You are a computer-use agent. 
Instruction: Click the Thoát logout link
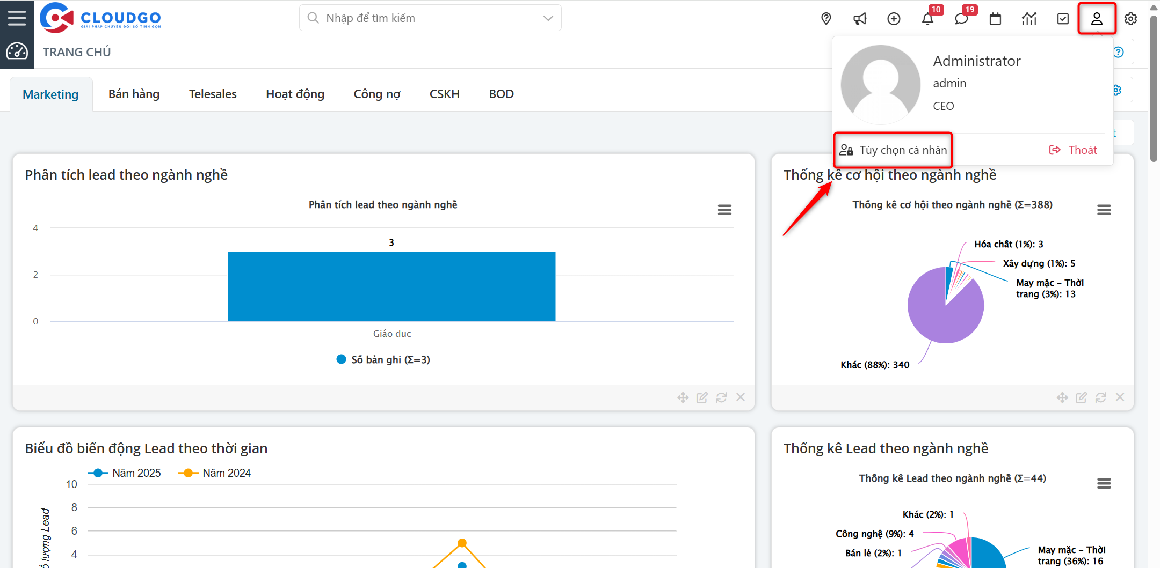click(x=1073, y=150)
